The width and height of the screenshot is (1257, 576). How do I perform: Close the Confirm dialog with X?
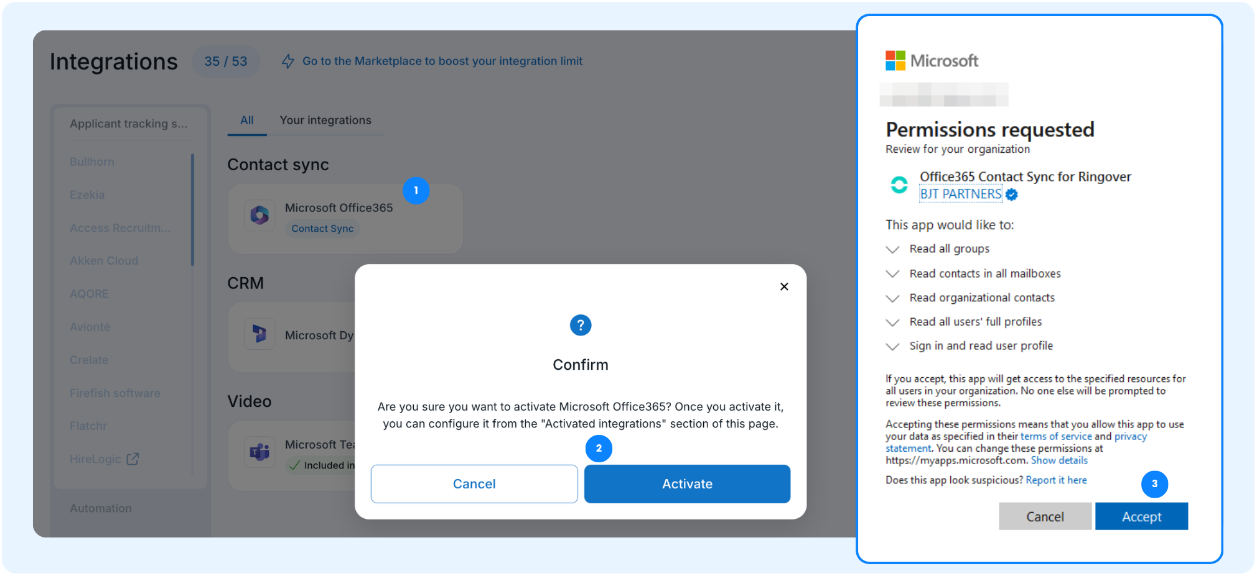784,286
